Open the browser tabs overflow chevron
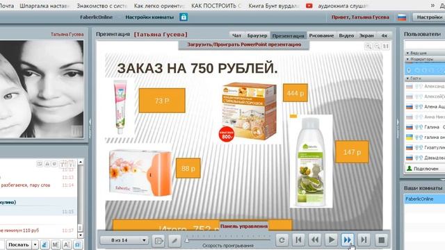The width and height of the screenshot is (445, 250). click(x=432, y=6)
